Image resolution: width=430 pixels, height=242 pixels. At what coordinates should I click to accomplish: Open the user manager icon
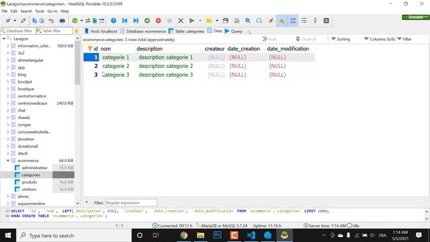88,21
